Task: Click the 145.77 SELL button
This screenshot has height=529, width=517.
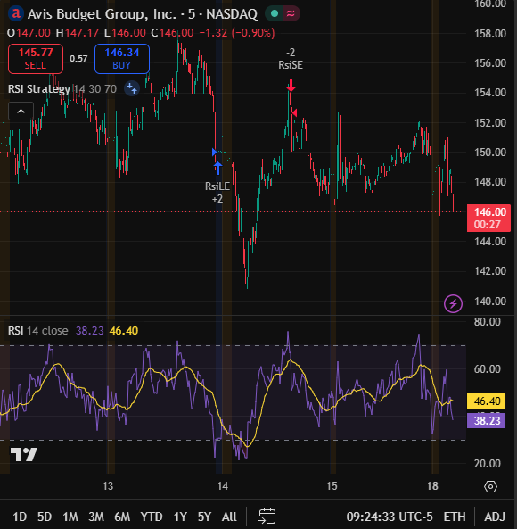Action: point(36,59)
